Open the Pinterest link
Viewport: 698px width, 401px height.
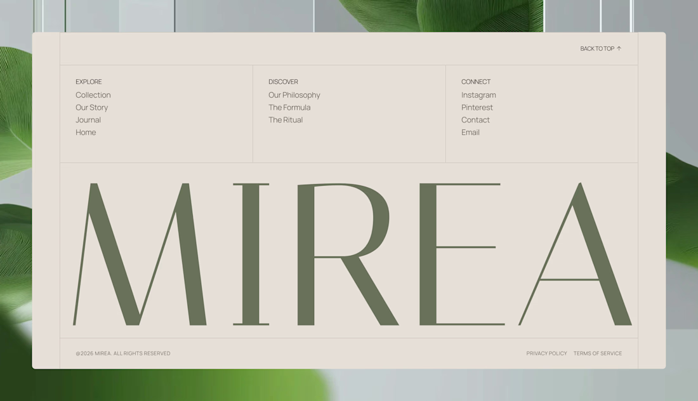point(477,107)
